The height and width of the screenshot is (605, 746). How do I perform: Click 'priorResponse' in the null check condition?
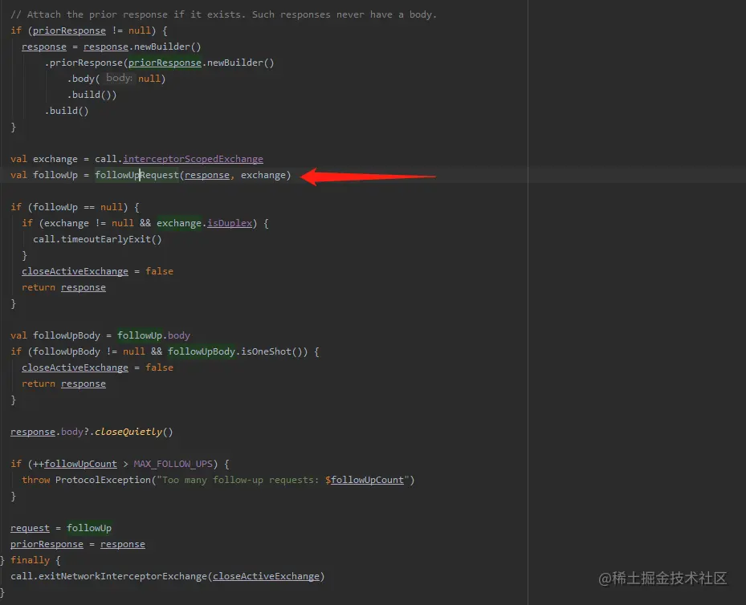[69, 30]
